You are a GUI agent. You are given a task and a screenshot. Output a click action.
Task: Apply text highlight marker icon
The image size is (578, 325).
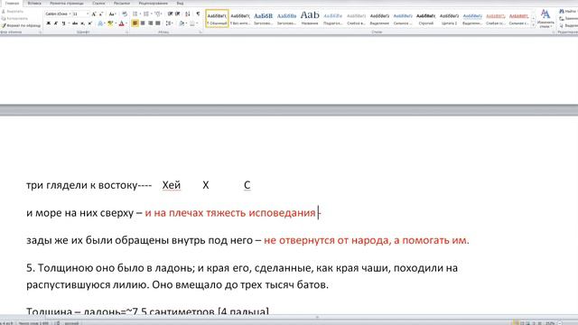click(x=110, y=23)
